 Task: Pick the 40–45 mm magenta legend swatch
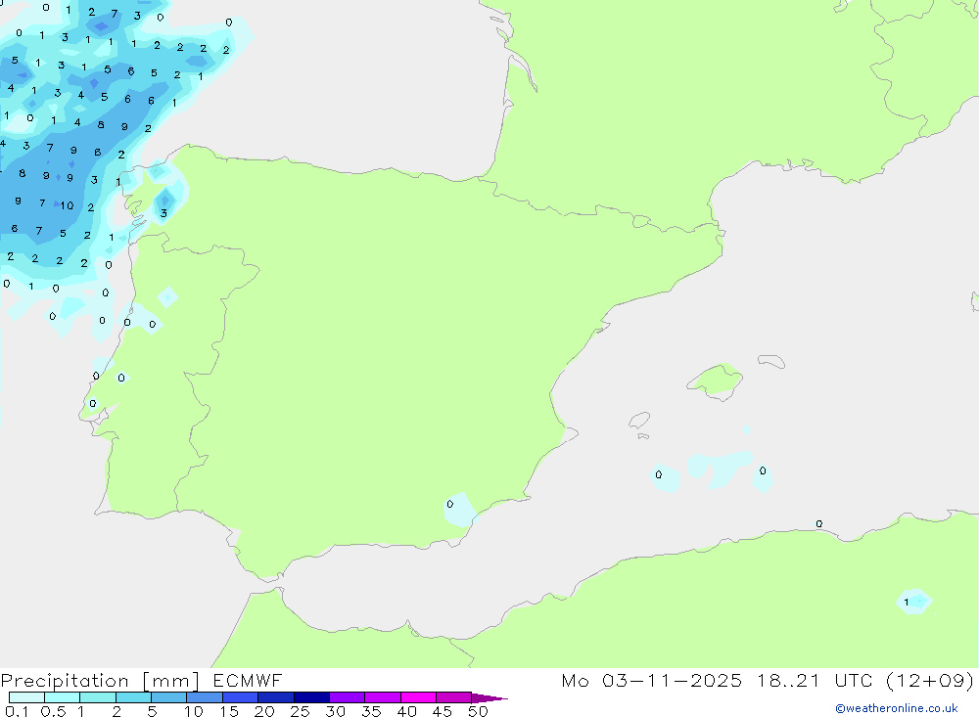pos(418,697)
